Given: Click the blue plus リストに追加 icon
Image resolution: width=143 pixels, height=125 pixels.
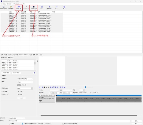Looking at the screenshot, I should (19, 7).
